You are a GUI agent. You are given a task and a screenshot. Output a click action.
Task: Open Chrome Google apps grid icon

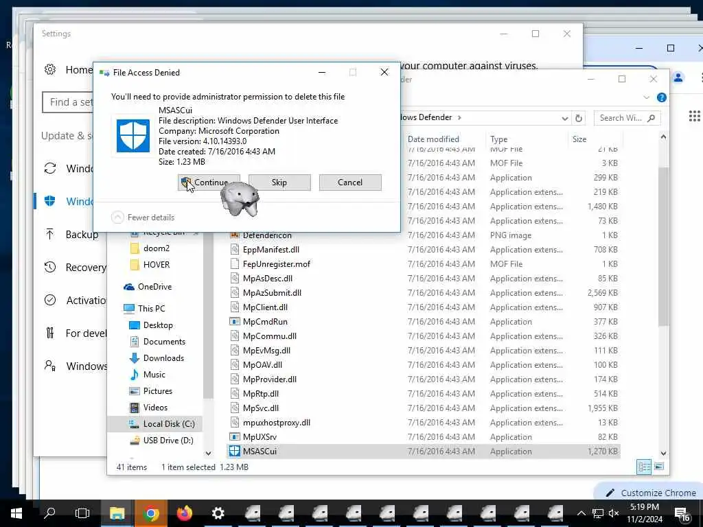tap(695, 117)
